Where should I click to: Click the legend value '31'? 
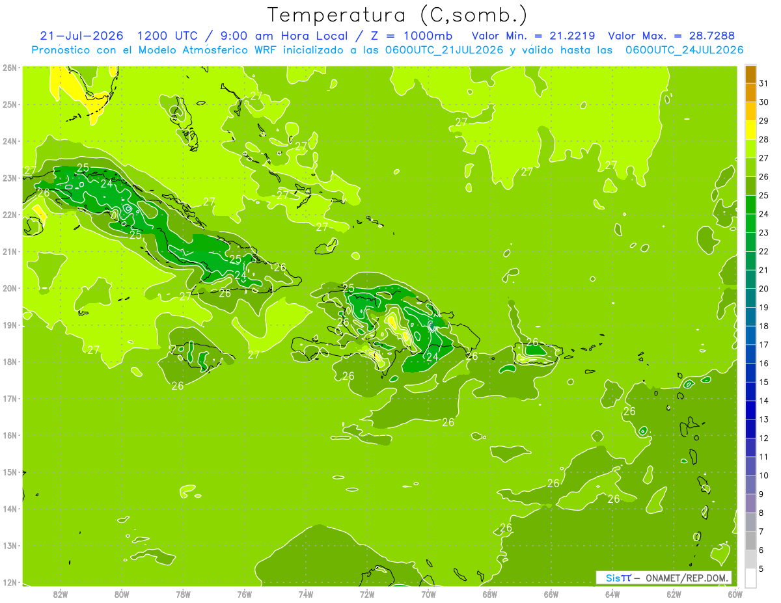(x=763, y=83)
